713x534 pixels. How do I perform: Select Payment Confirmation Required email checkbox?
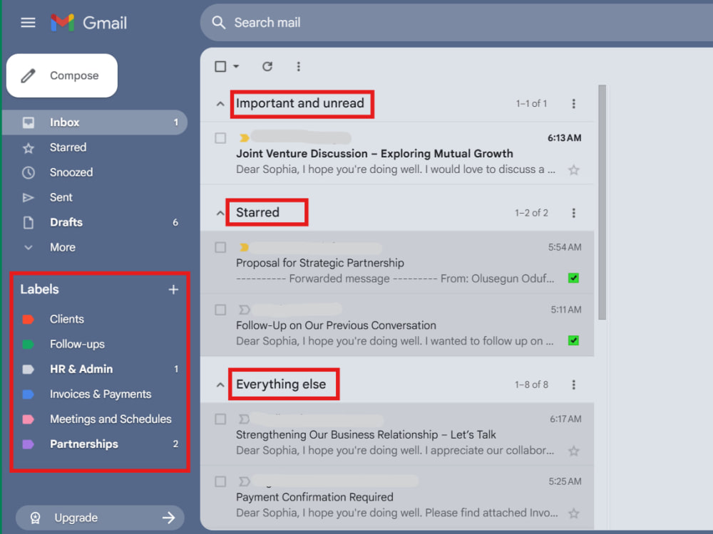click(x=220, y=481)
